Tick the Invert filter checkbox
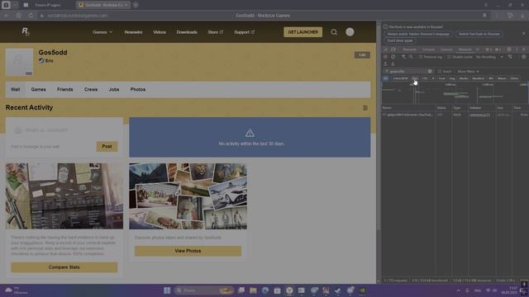The image size is (529, 297). (x=440, y=72)
